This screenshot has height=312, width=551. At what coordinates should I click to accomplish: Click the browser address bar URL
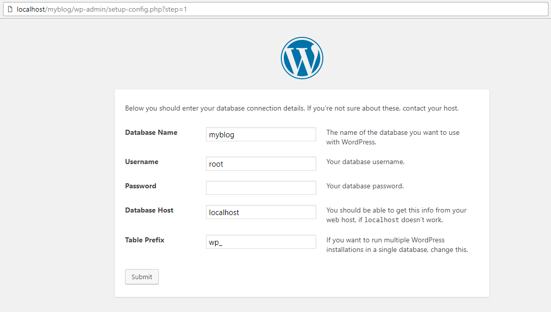pyautogui.click(x=102, y=9)
